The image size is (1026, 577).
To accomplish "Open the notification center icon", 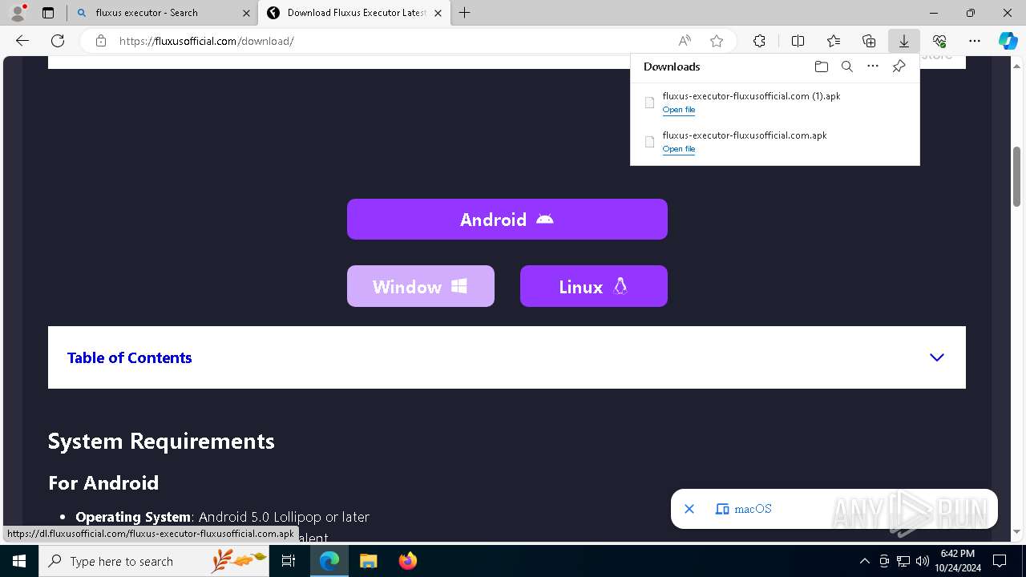I will pos(1000,561).
